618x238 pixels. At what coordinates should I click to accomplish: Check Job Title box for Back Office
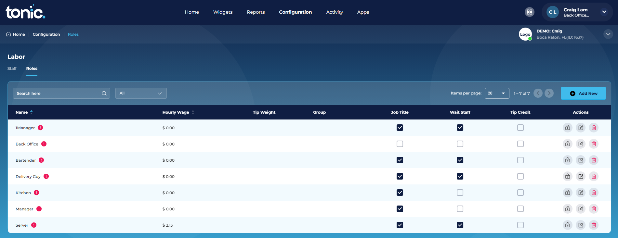pyautogui.click(x=400, y=144)
